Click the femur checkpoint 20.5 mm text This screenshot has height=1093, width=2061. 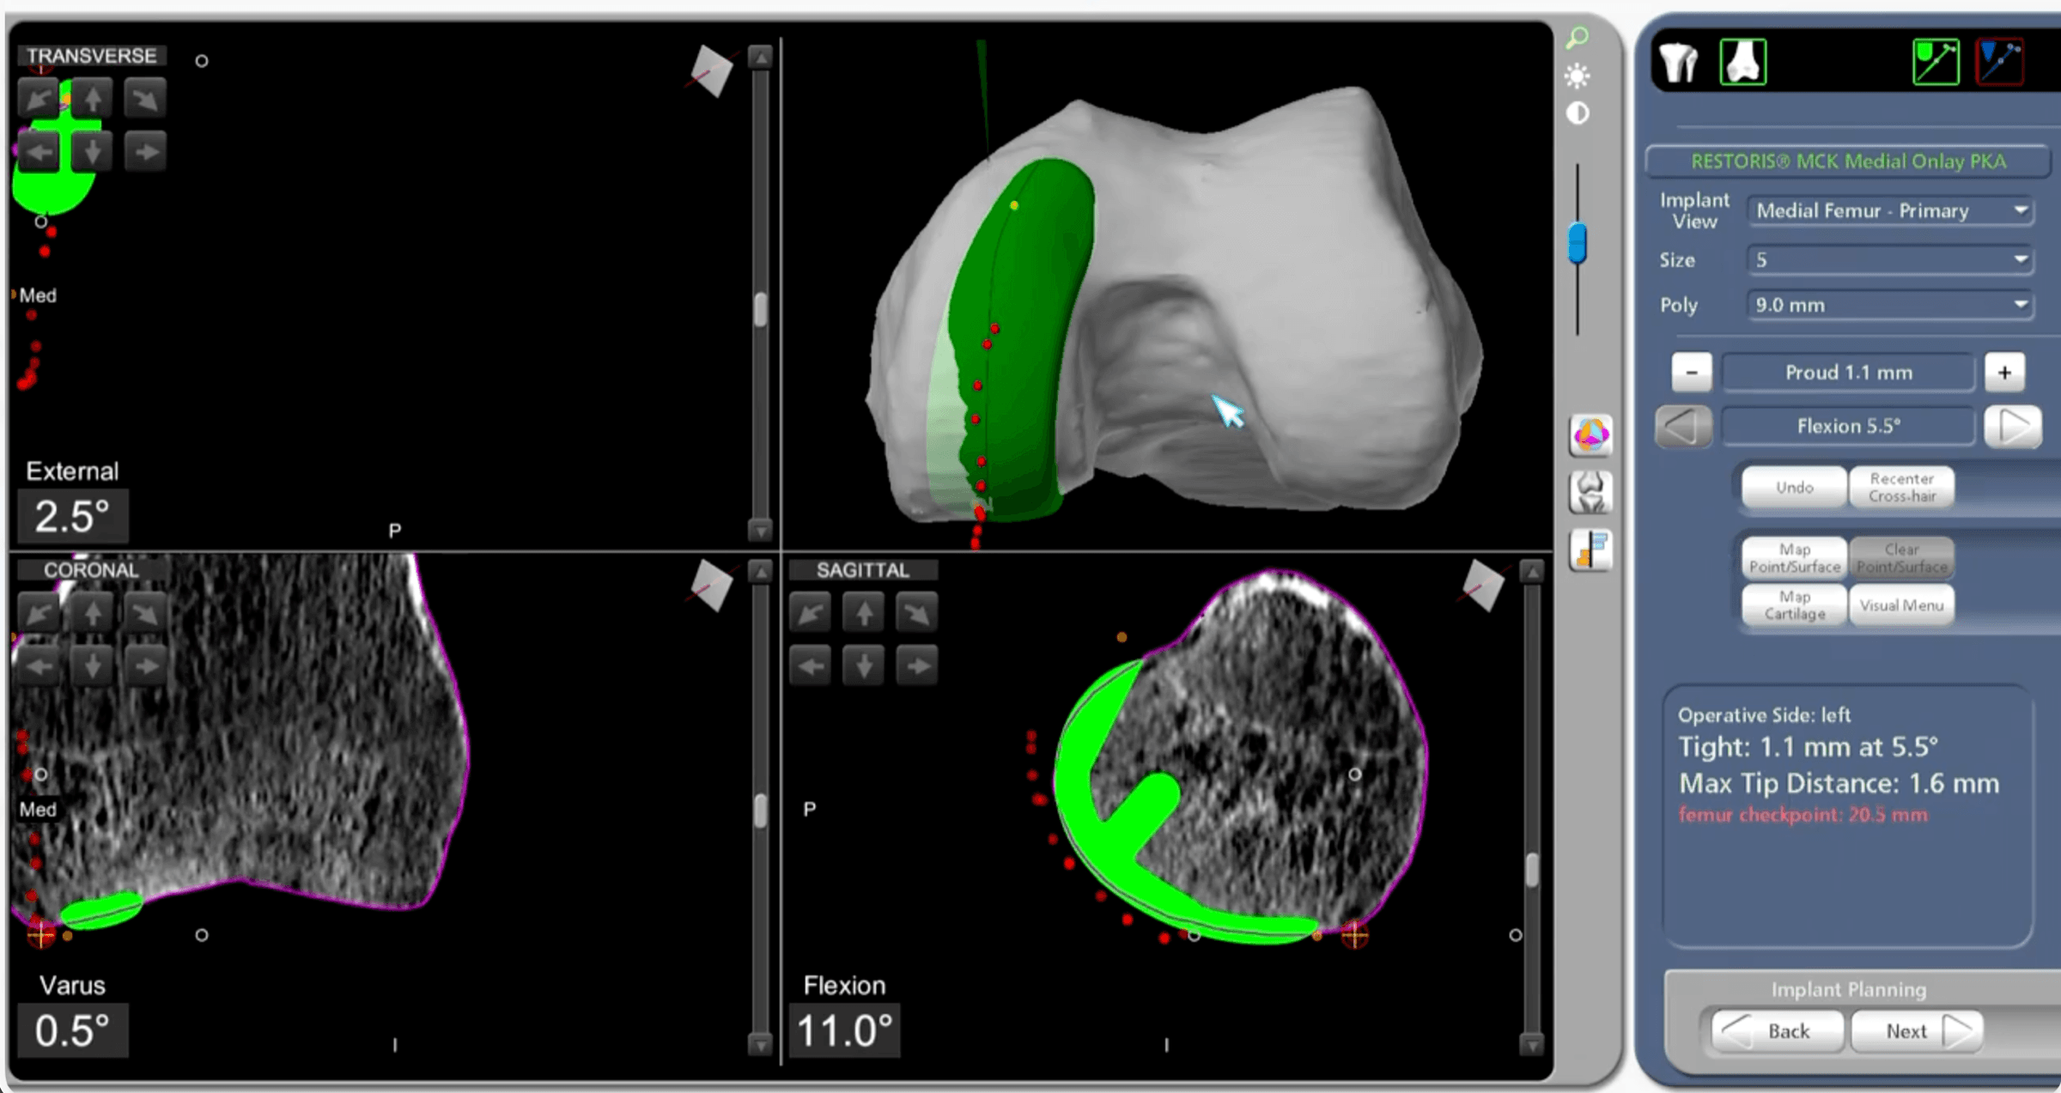[x=1803, y=815]
